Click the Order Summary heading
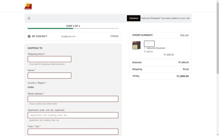 click(x=142, y=35)
